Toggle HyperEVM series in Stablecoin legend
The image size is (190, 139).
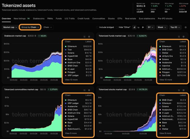point(78,56)
